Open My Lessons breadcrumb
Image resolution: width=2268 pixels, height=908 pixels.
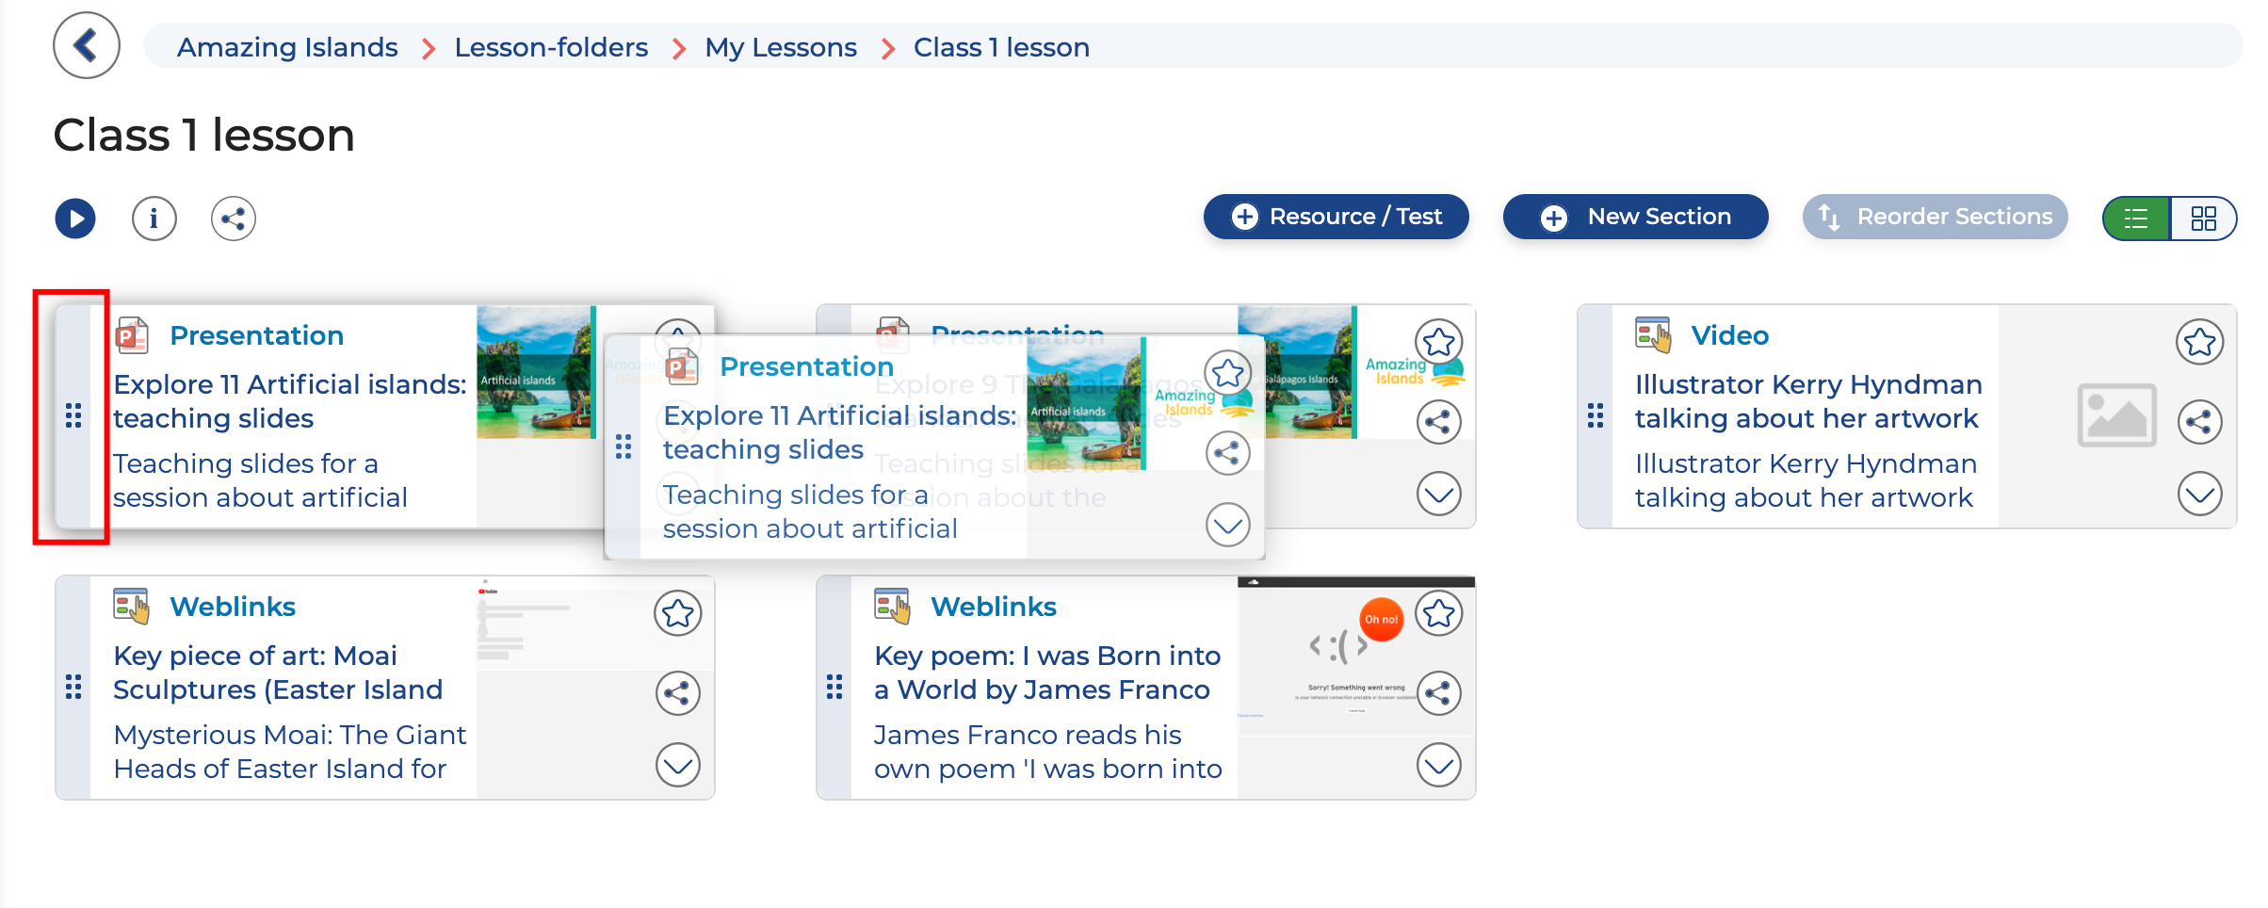780,47
